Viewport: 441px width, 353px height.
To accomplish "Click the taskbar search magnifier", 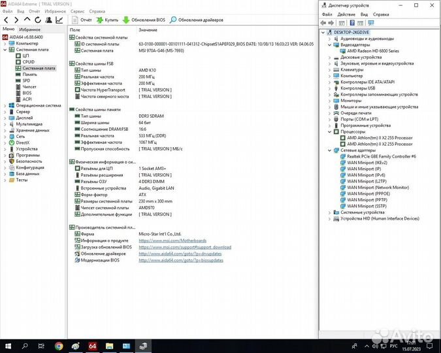I will 25,346.
